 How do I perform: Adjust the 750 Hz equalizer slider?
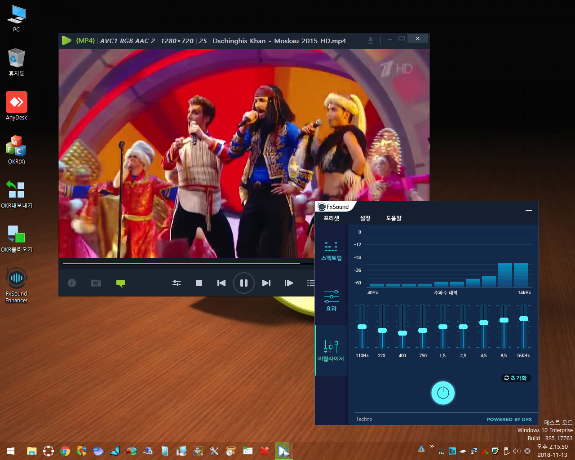click(423, 330)
